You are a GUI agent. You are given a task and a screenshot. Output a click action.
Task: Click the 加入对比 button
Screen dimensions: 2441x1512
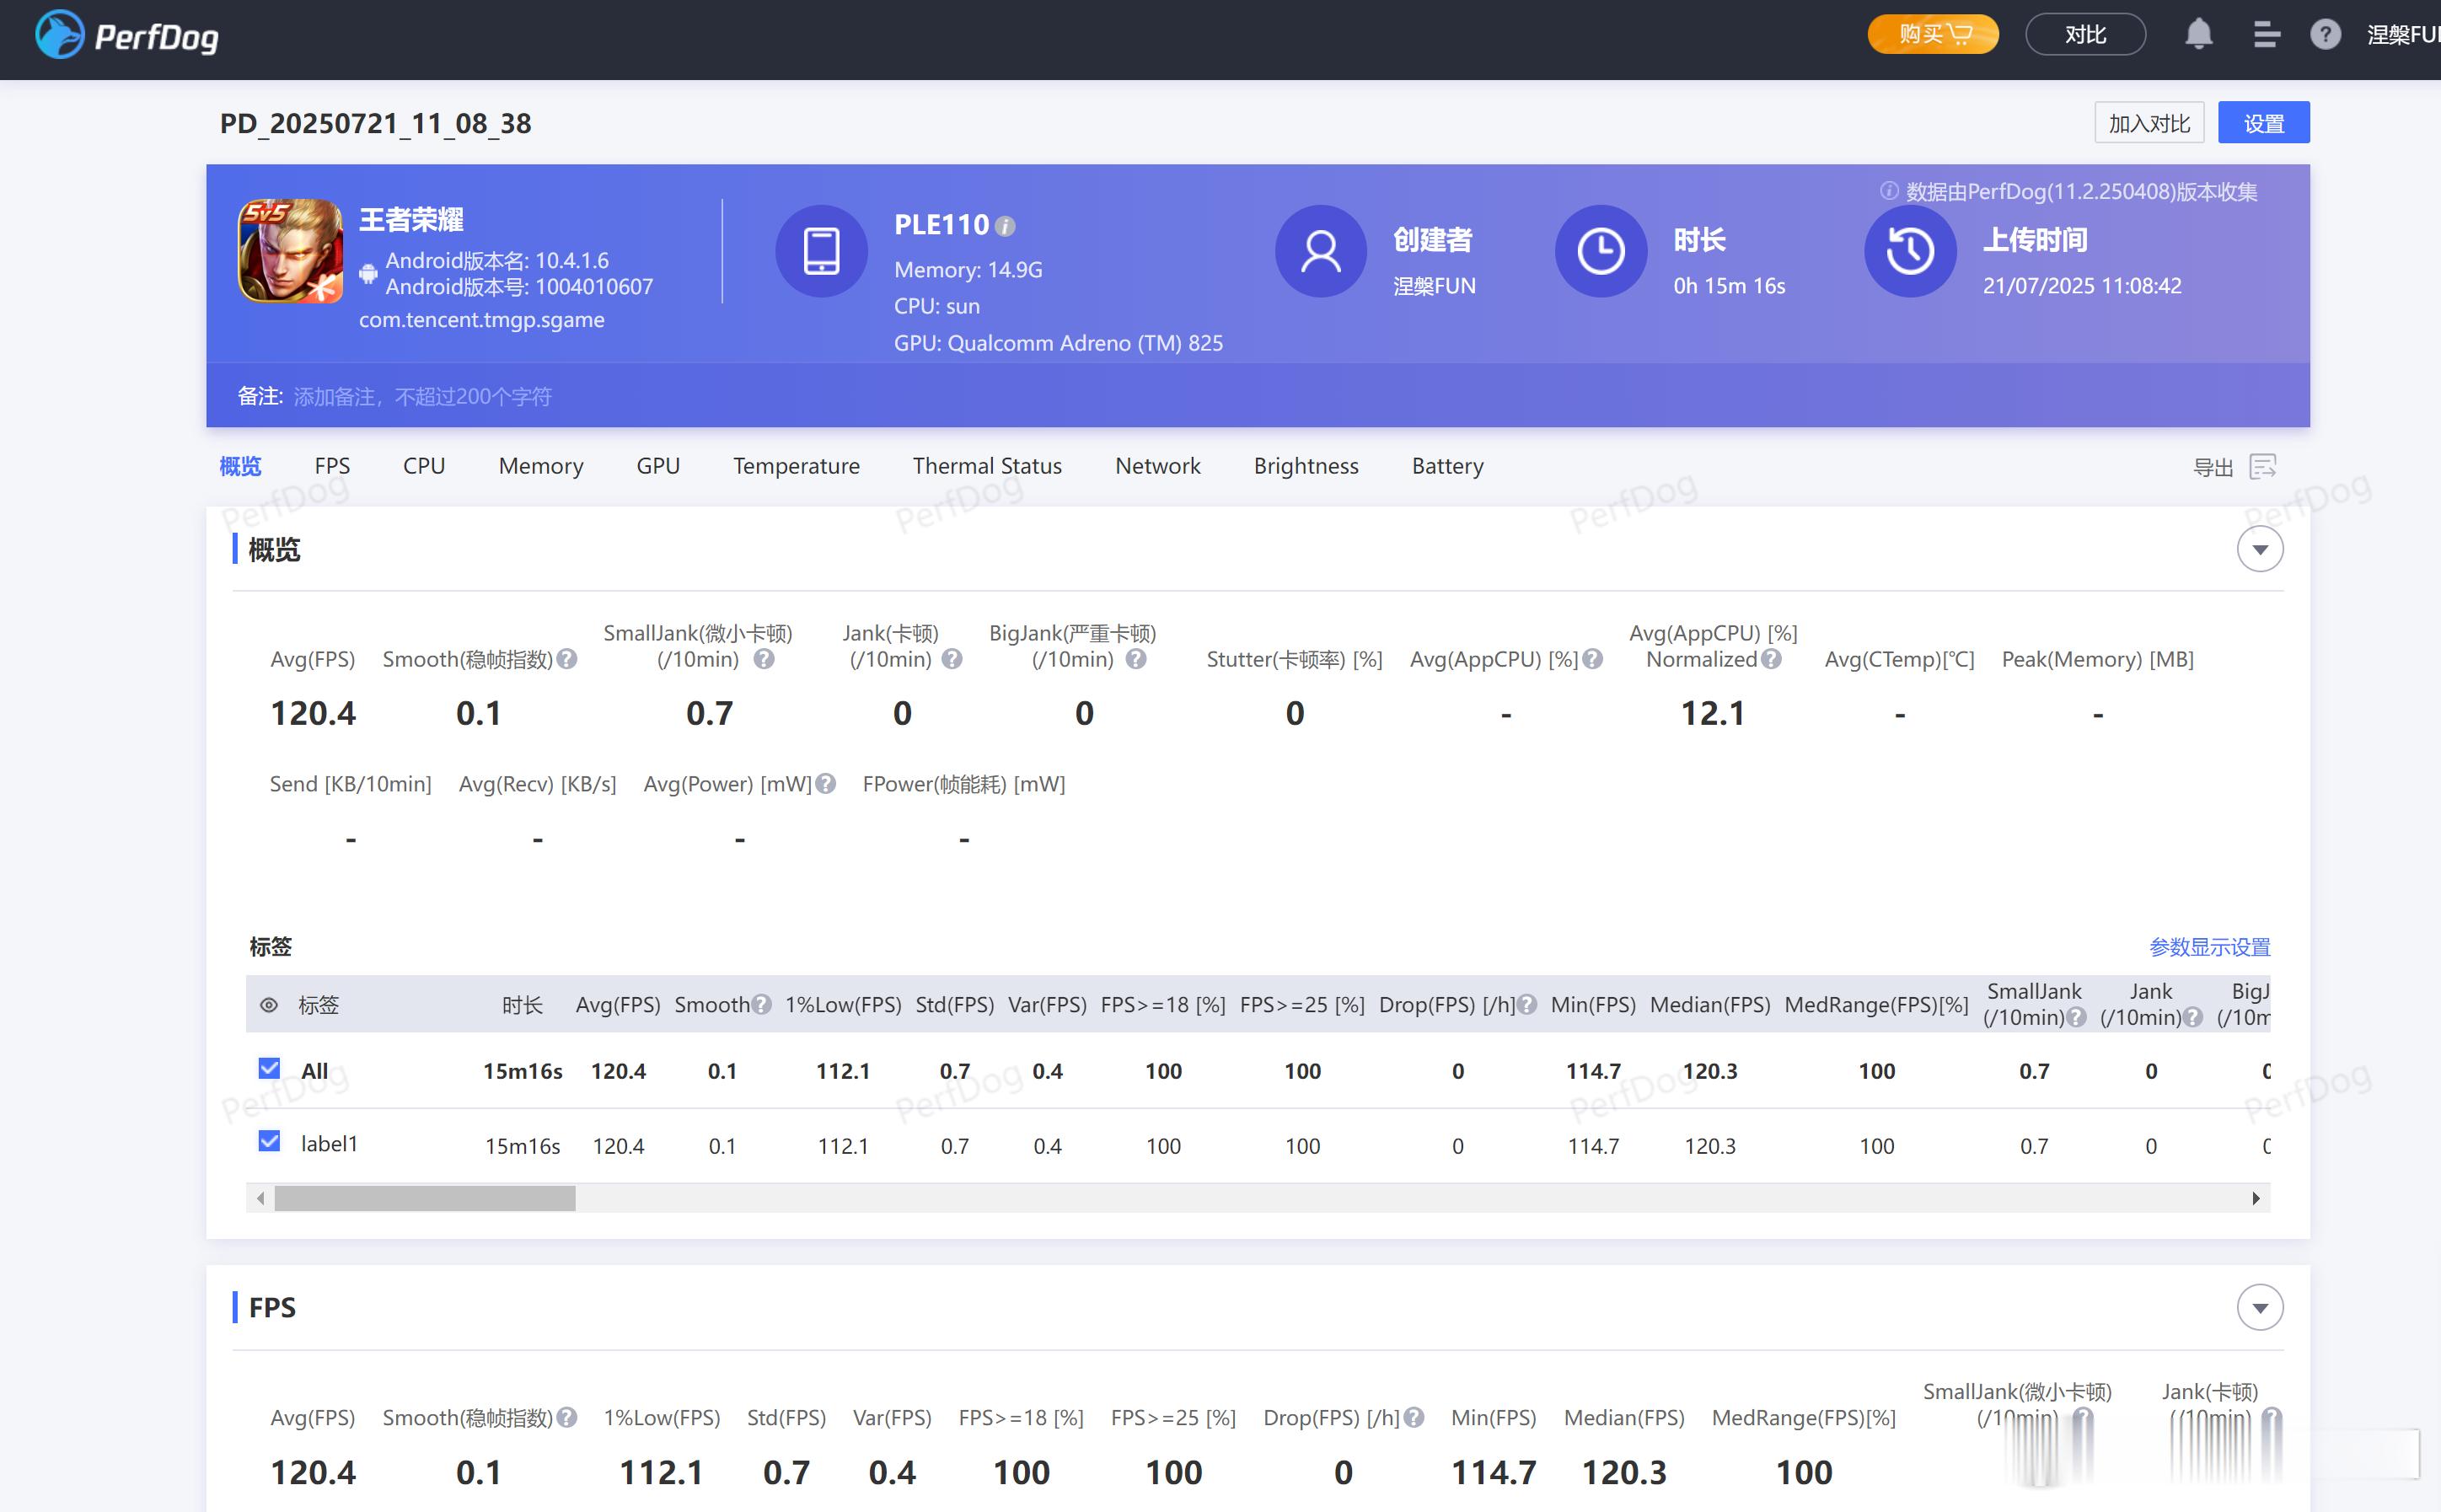(x=2149, y=123)
